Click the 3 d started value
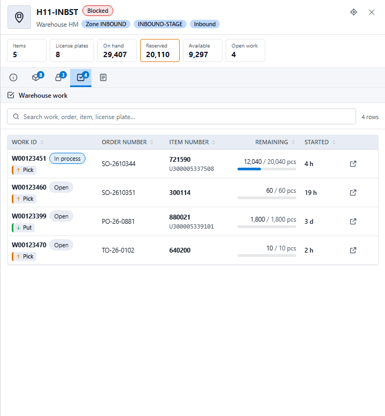This screenshot has height=416, width=385. (309, 222)
